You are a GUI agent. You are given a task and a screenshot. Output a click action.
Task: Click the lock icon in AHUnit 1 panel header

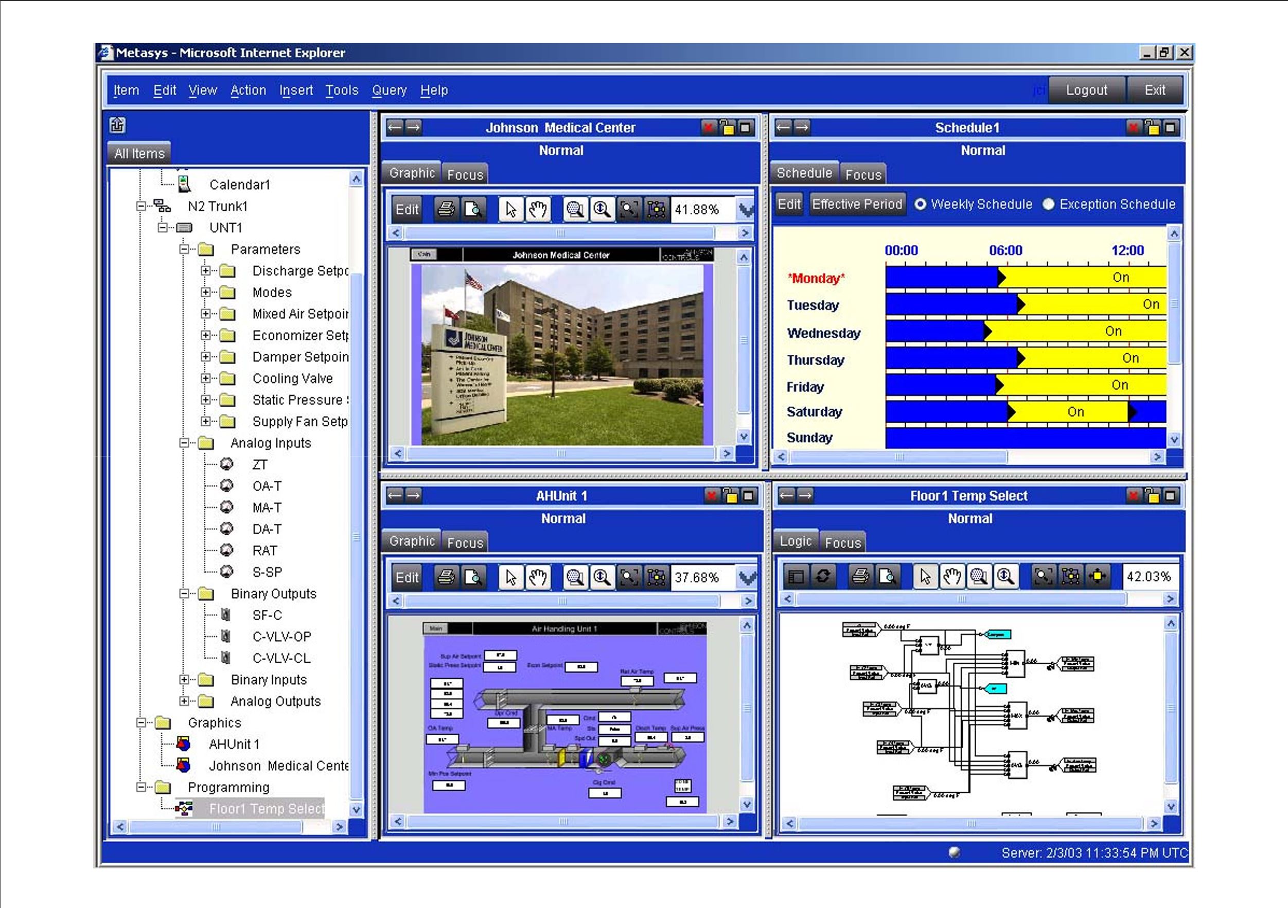(x=730, y=496)
